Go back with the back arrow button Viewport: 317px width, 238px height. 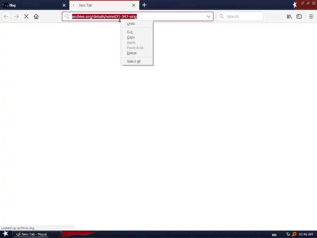pyautogui.click(x=6, y=16)
